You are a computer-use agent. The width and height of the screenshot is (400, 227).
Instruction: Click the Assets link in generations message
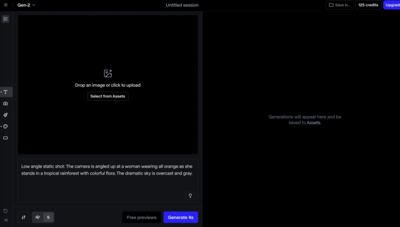point(313,123)
